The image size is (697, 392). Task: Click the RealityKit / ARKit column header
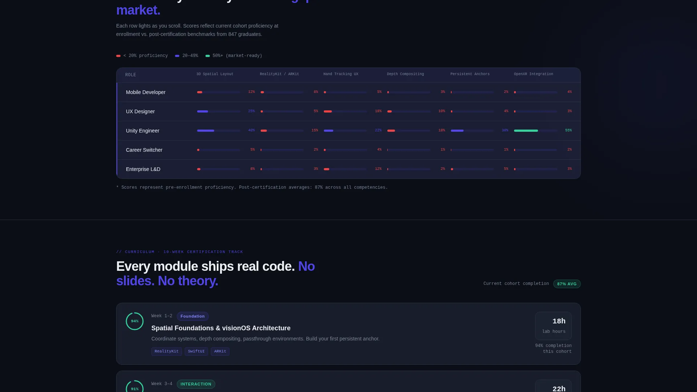click(x=280, y=74)
